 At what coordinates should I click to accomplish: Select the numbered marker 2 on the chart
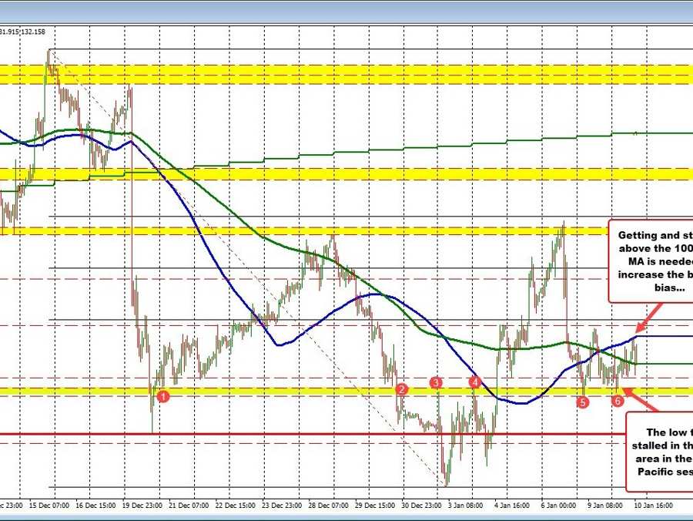[401, 390]
